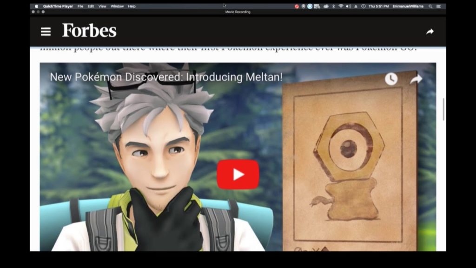
Task: Open the View menu
Action: [x=102, y=7]
